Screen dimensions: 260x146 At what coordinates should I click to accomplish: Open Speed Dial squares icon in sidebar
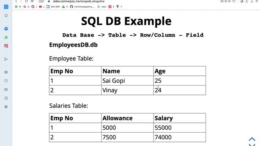[x=6, y=72]
